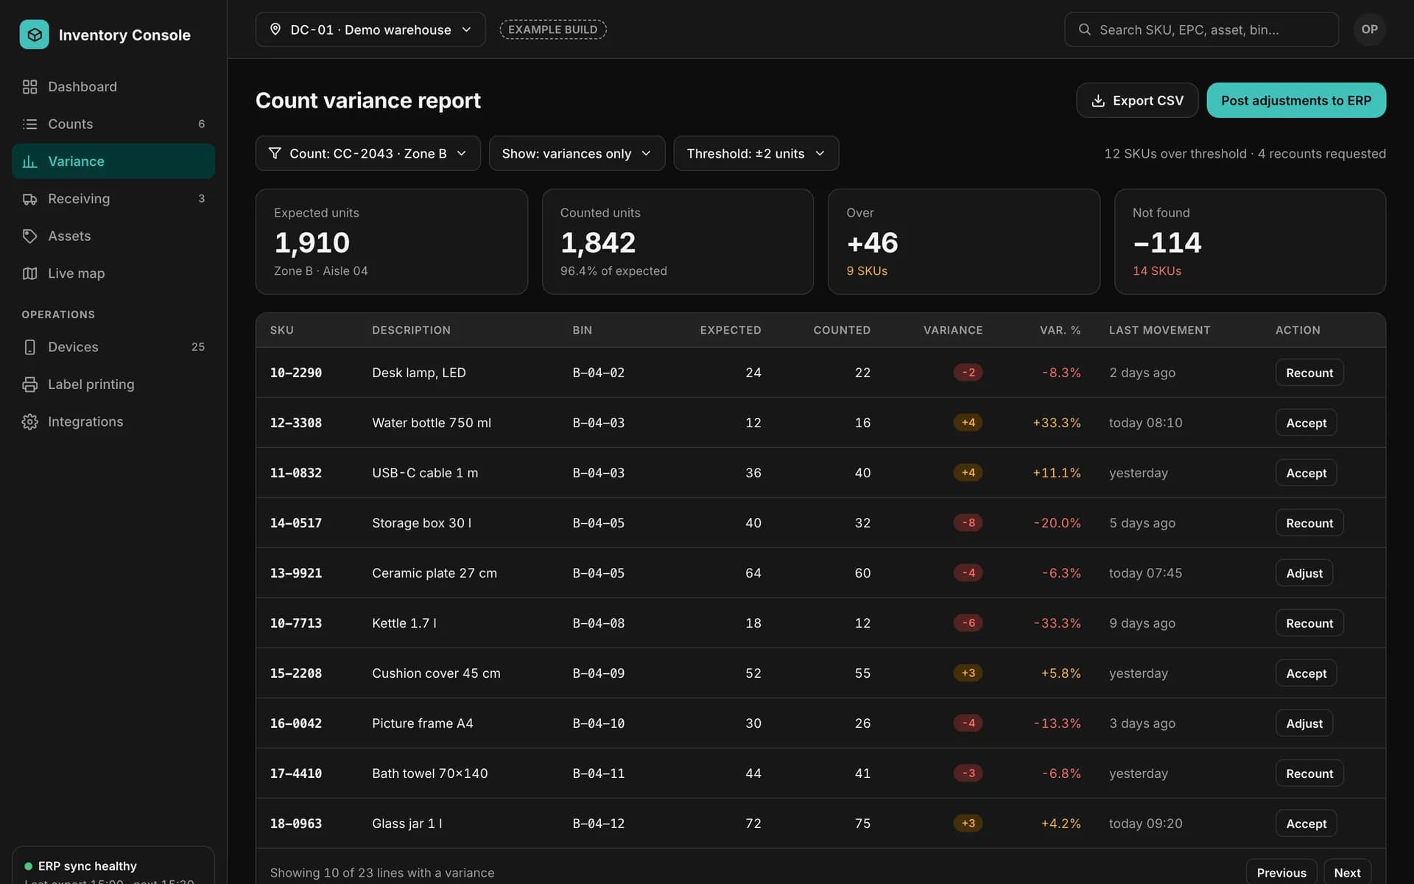The height and width of the screenshot is (884, 1414).
Task: Open the Show: variances only dropdown
Action: point(577,153)
